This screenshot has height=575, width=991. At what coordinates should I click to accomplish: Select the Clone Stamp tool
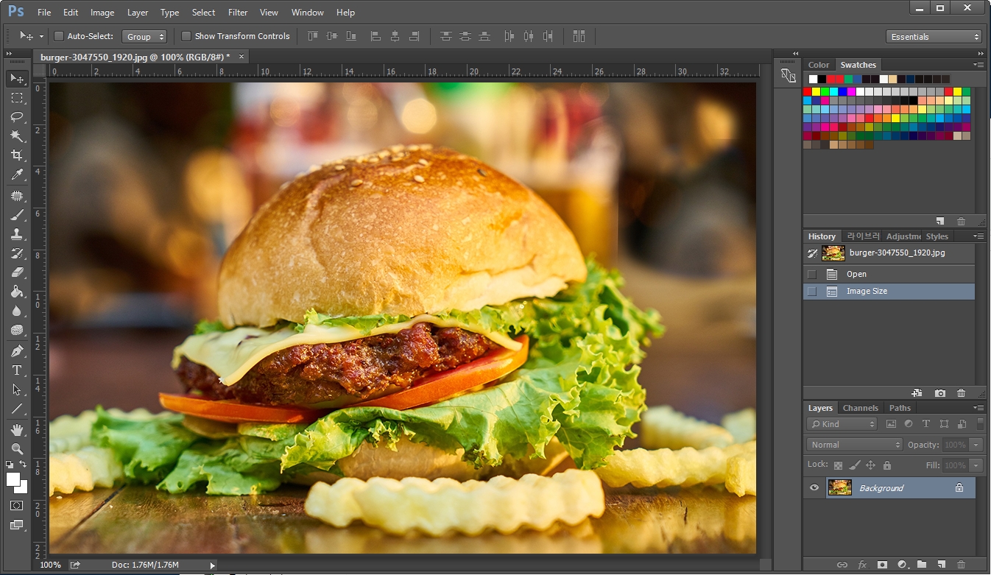coord(17,234)
